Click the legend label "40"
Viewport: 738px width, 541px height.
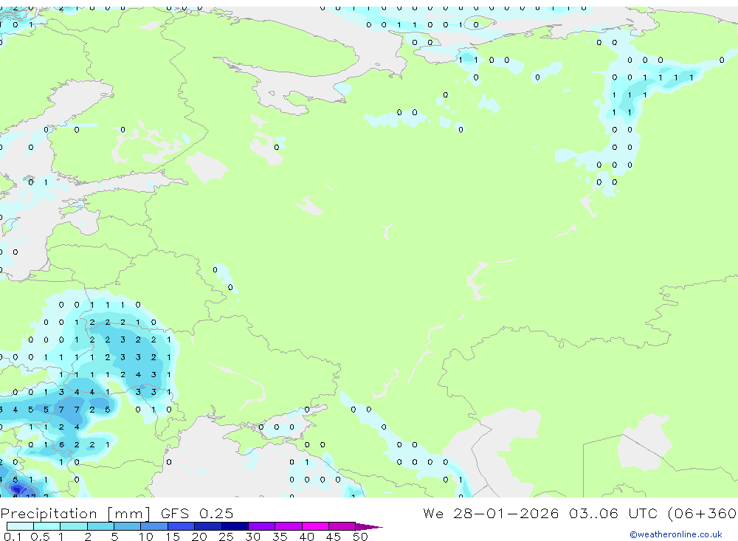point(306,537)
